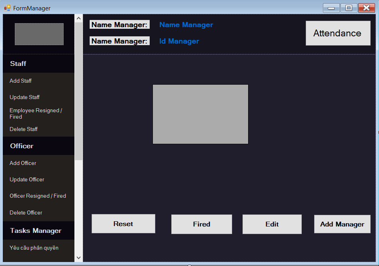Viewport: 379px width, 266px height.
Task: Click the Edit button
Action: 272,224
